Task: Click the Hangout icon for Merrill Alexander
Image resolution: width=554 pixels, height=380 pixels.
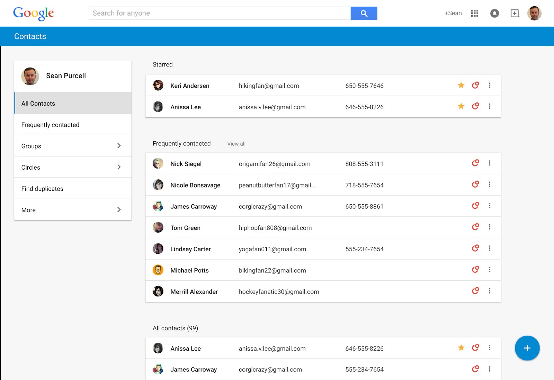Action: [475, 291]
